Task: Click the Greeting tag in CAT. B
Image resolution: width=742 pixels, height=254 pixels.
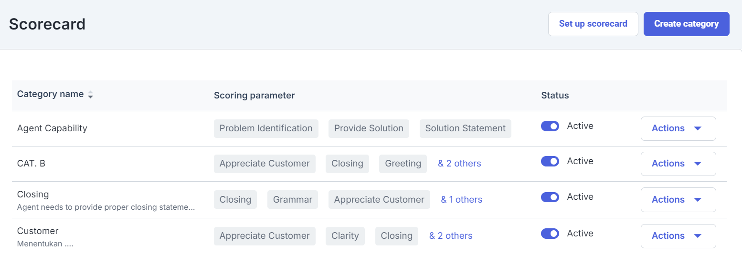Action: coord(403,164)
